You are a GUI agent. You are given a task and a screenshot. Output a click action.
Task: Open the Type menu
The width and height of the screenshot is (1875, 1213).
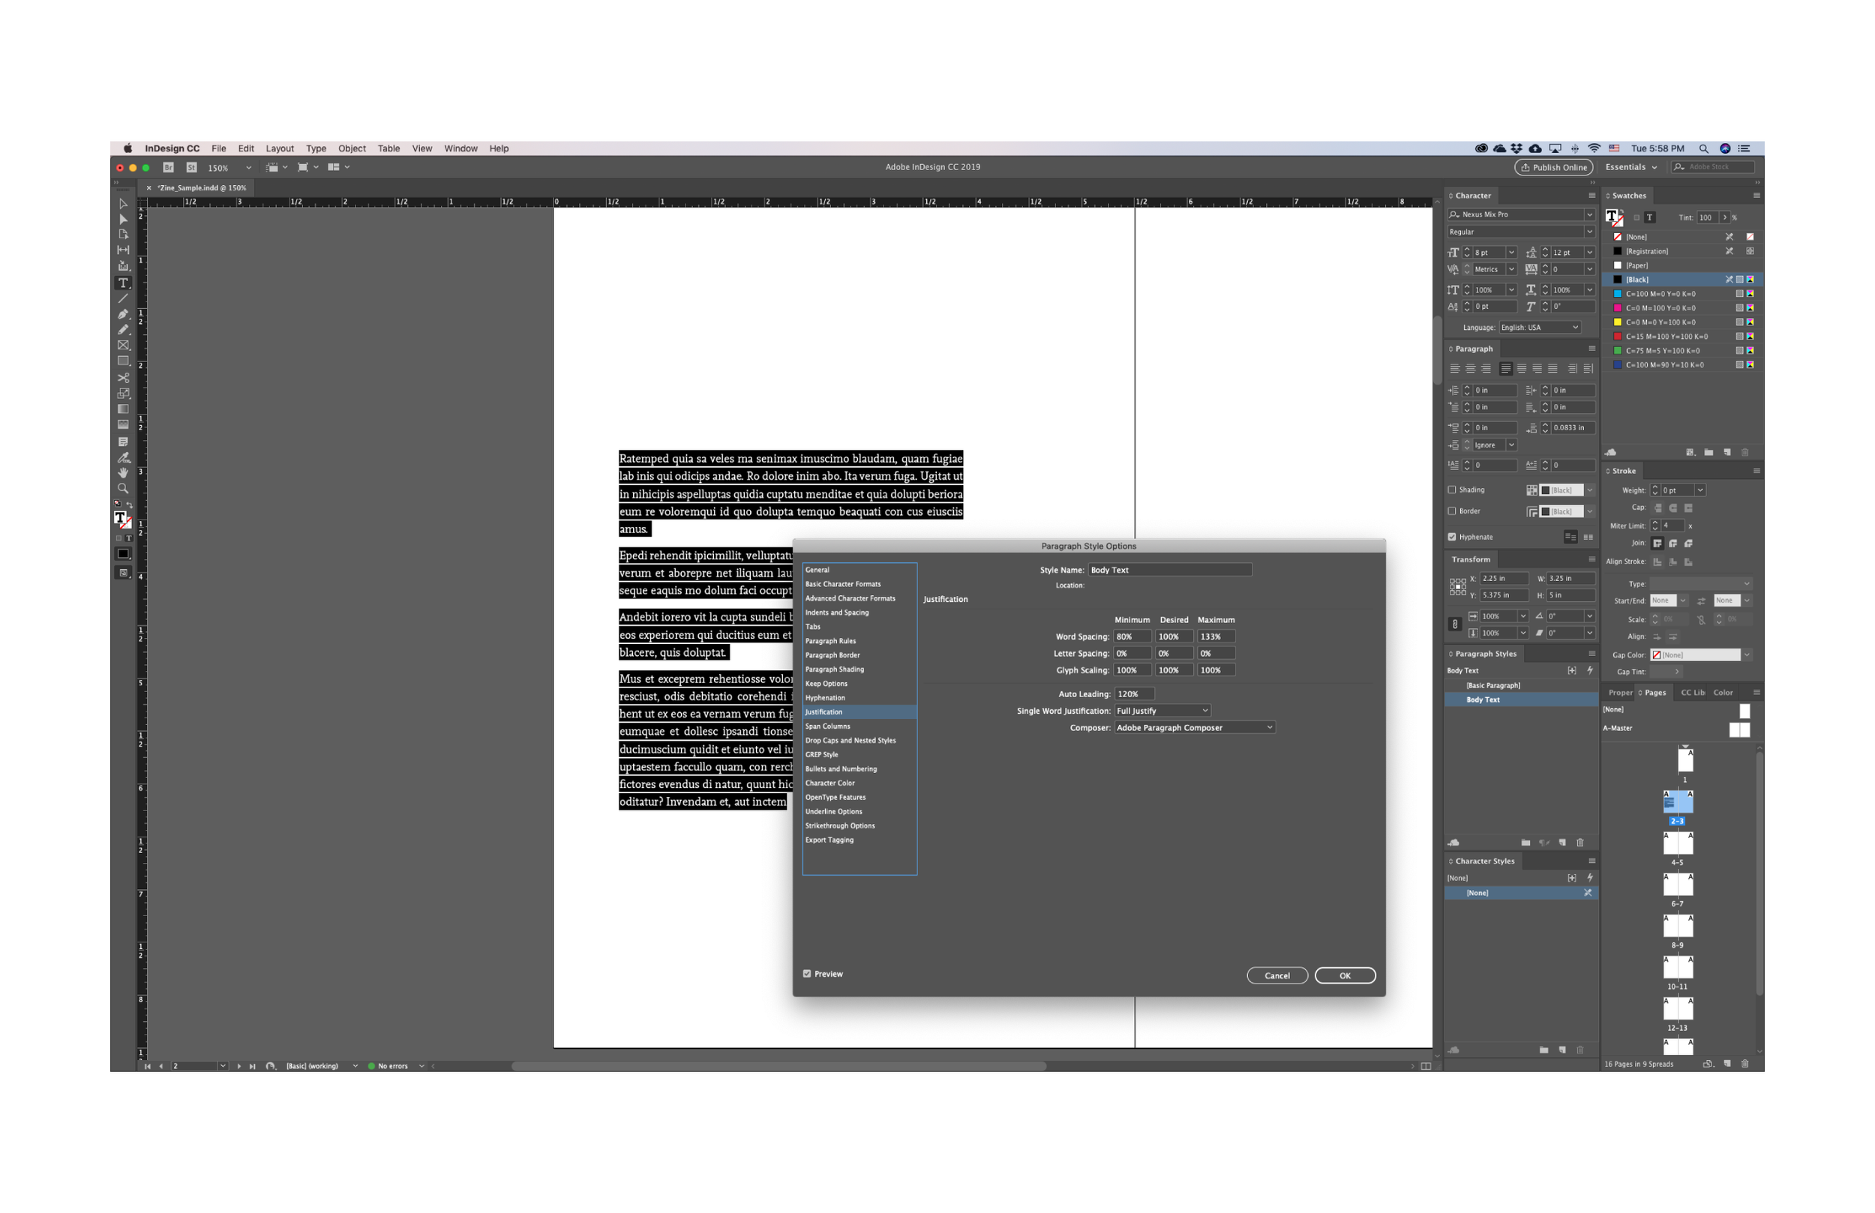(316, 148)
